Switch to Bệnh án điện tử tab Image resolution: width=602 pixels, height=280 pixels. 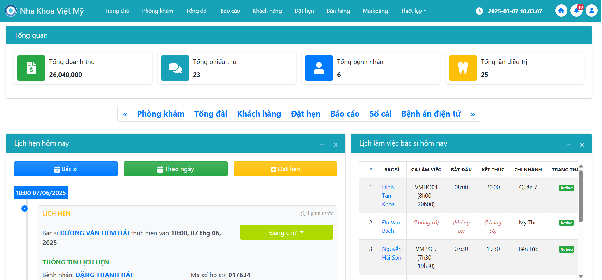[x=431, y=114]
